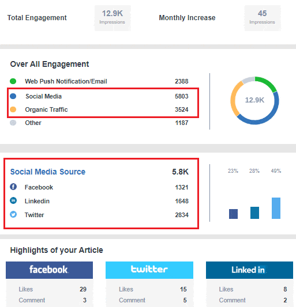Click the Twitter bird icon in source list

point(13,214)
